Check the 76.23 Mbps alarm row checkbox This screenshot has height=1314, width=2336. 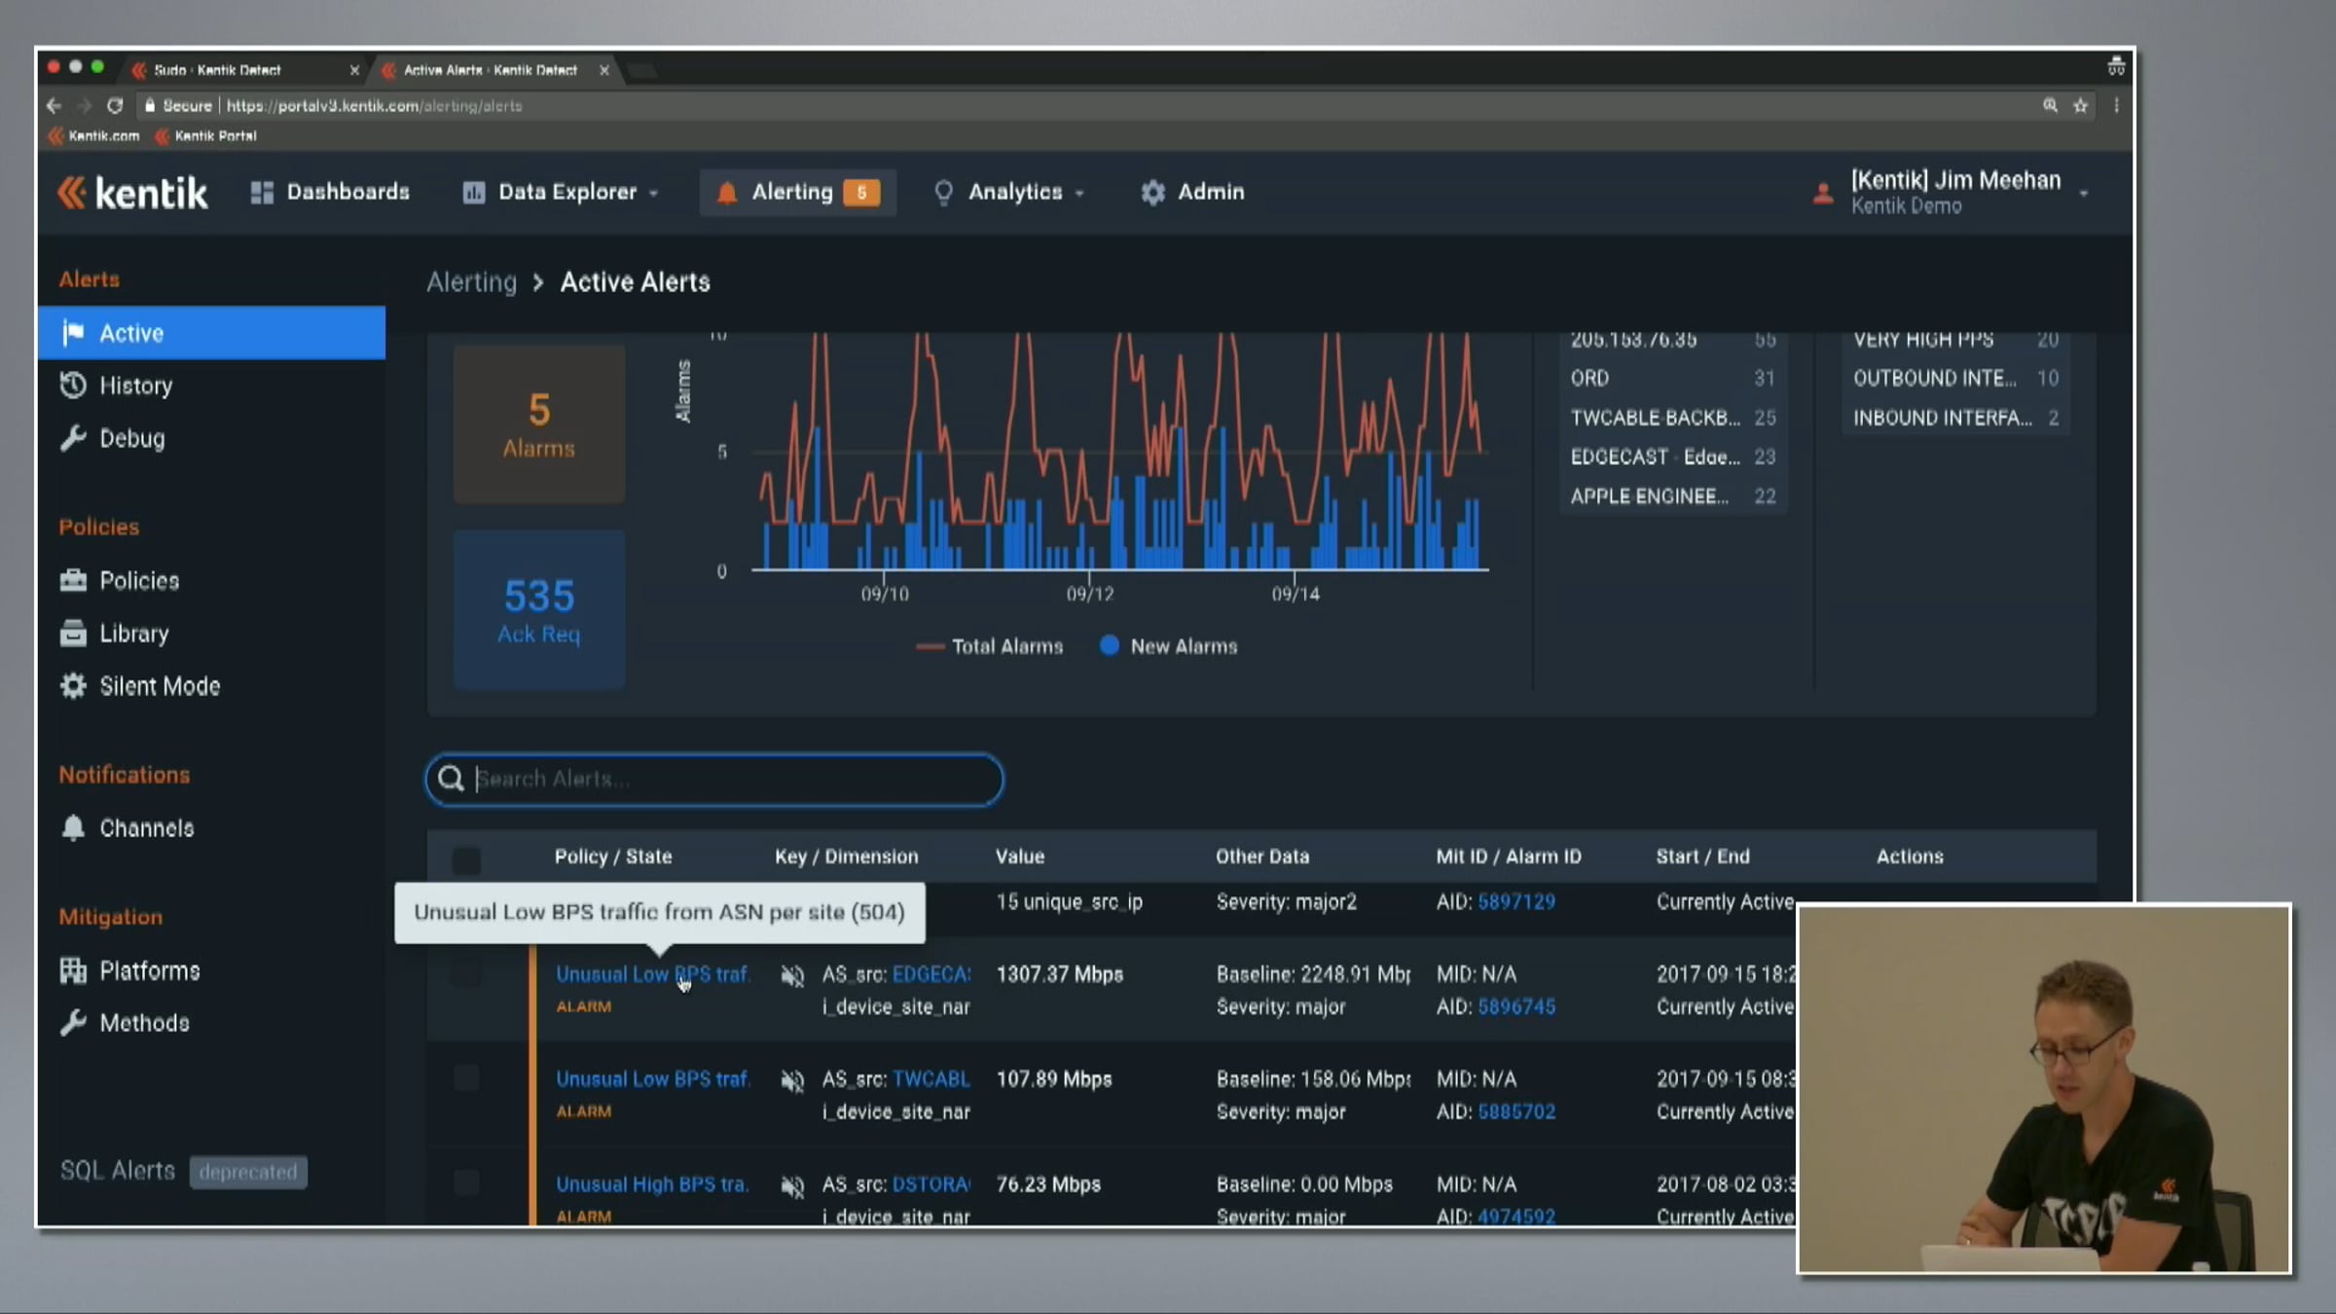point(466,1184)
